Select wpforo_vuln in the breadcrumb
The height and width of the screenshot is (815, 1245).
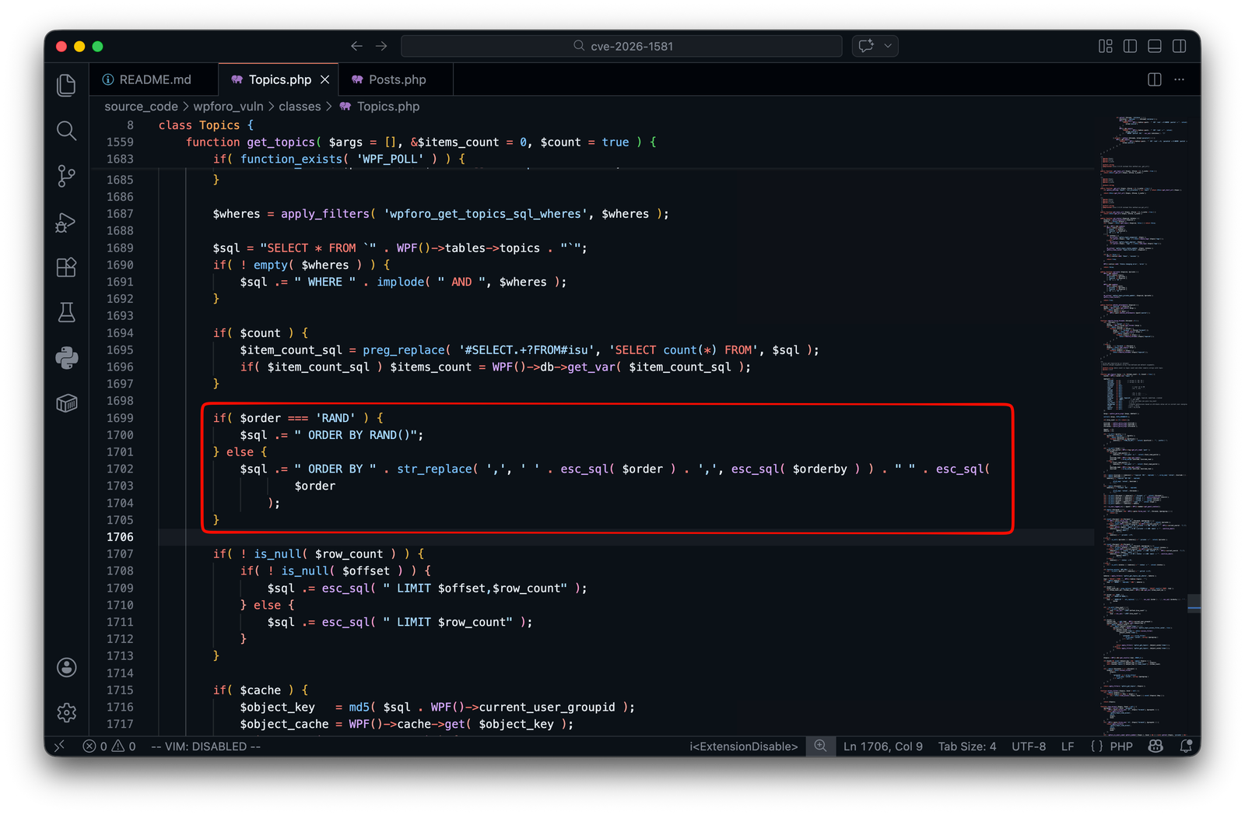point(228,107)
